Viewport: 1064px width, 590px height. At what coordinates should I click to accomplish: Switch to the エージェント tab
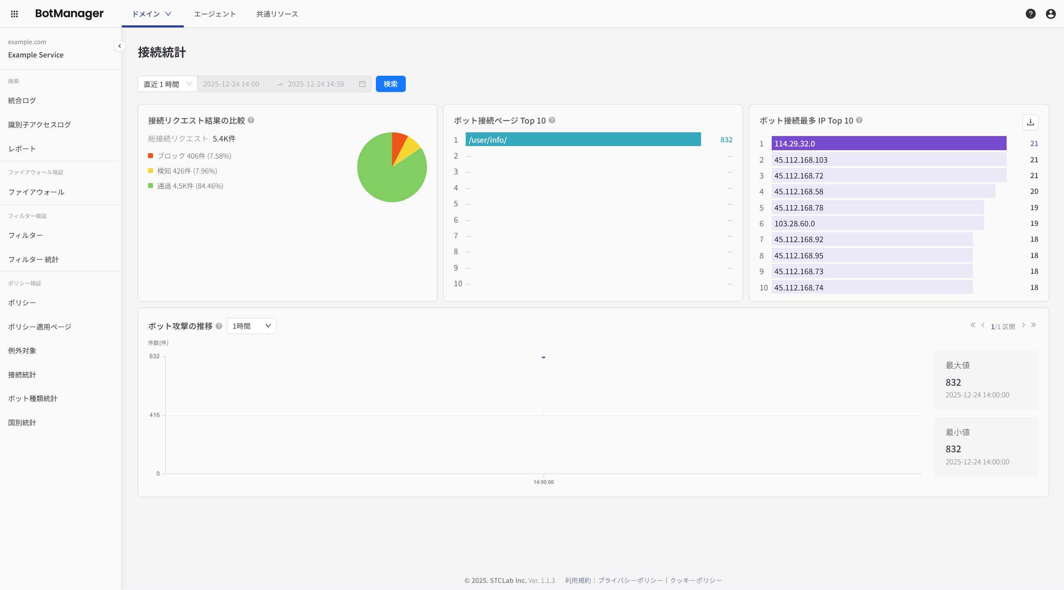point(215,14)
